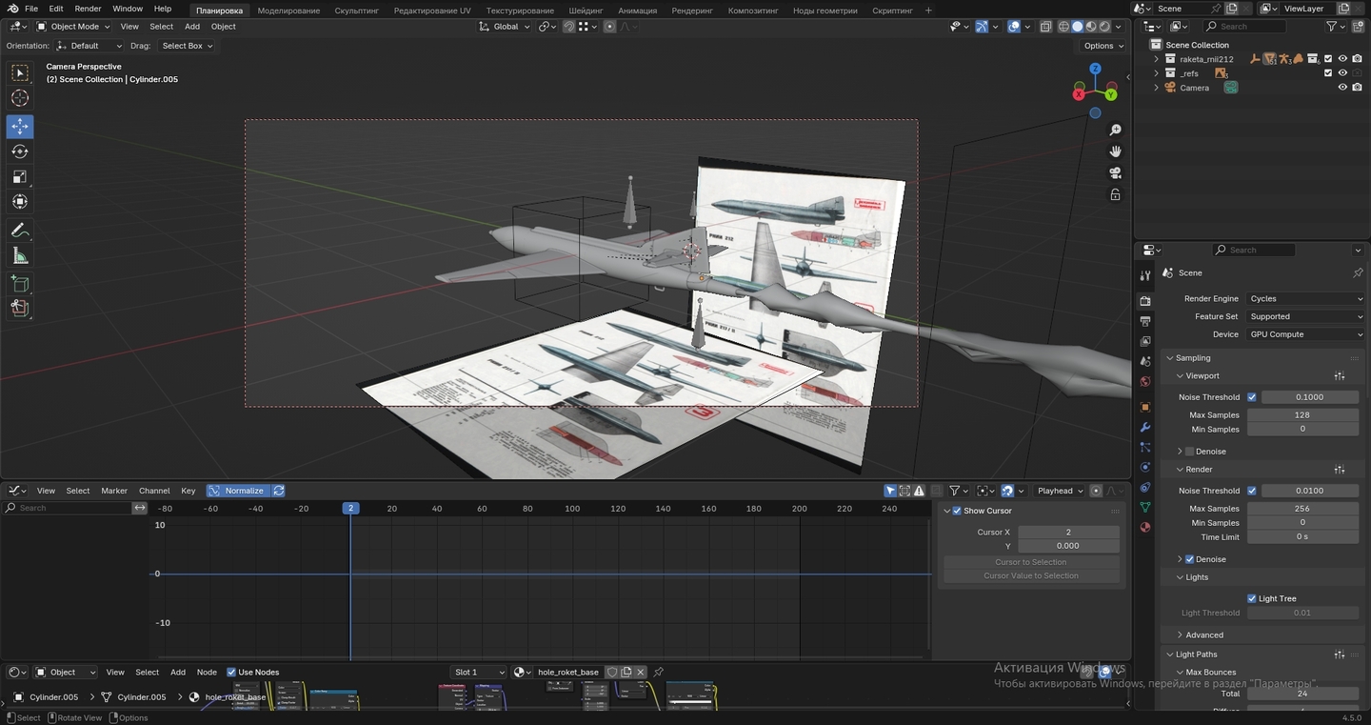The image size is (1371, 725).
Task: Expand the raketa_mil212 collection
Action: pos(1157,59)
